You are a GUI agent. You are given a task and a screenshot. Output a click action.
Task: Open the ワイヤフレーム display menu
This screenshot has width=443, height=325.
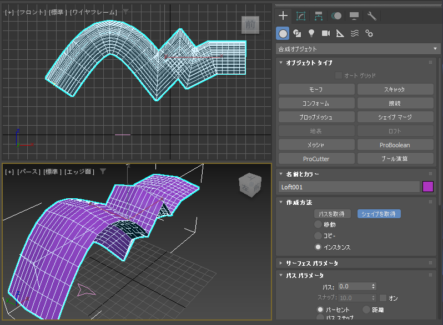click(x=93, y=12)
